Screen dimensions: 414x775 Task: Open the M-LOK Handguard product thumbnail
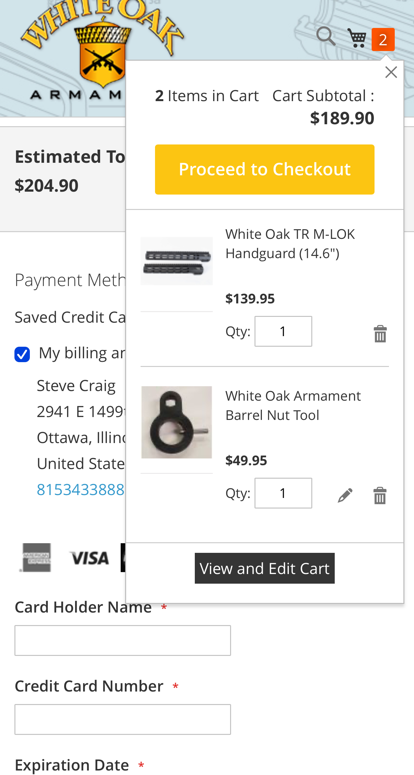tap(177, 261)
